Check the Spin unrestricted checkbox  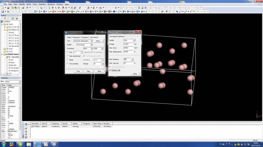tap(68, 56)
